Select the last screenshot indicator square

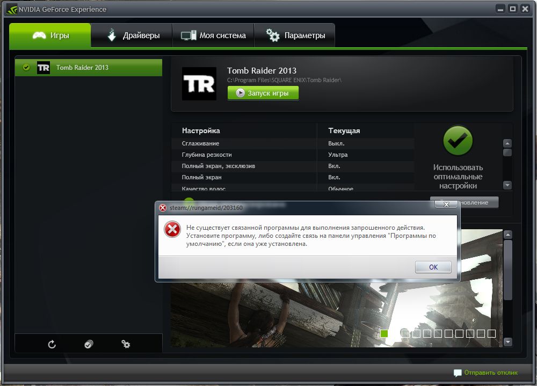(x=491, y=333)
